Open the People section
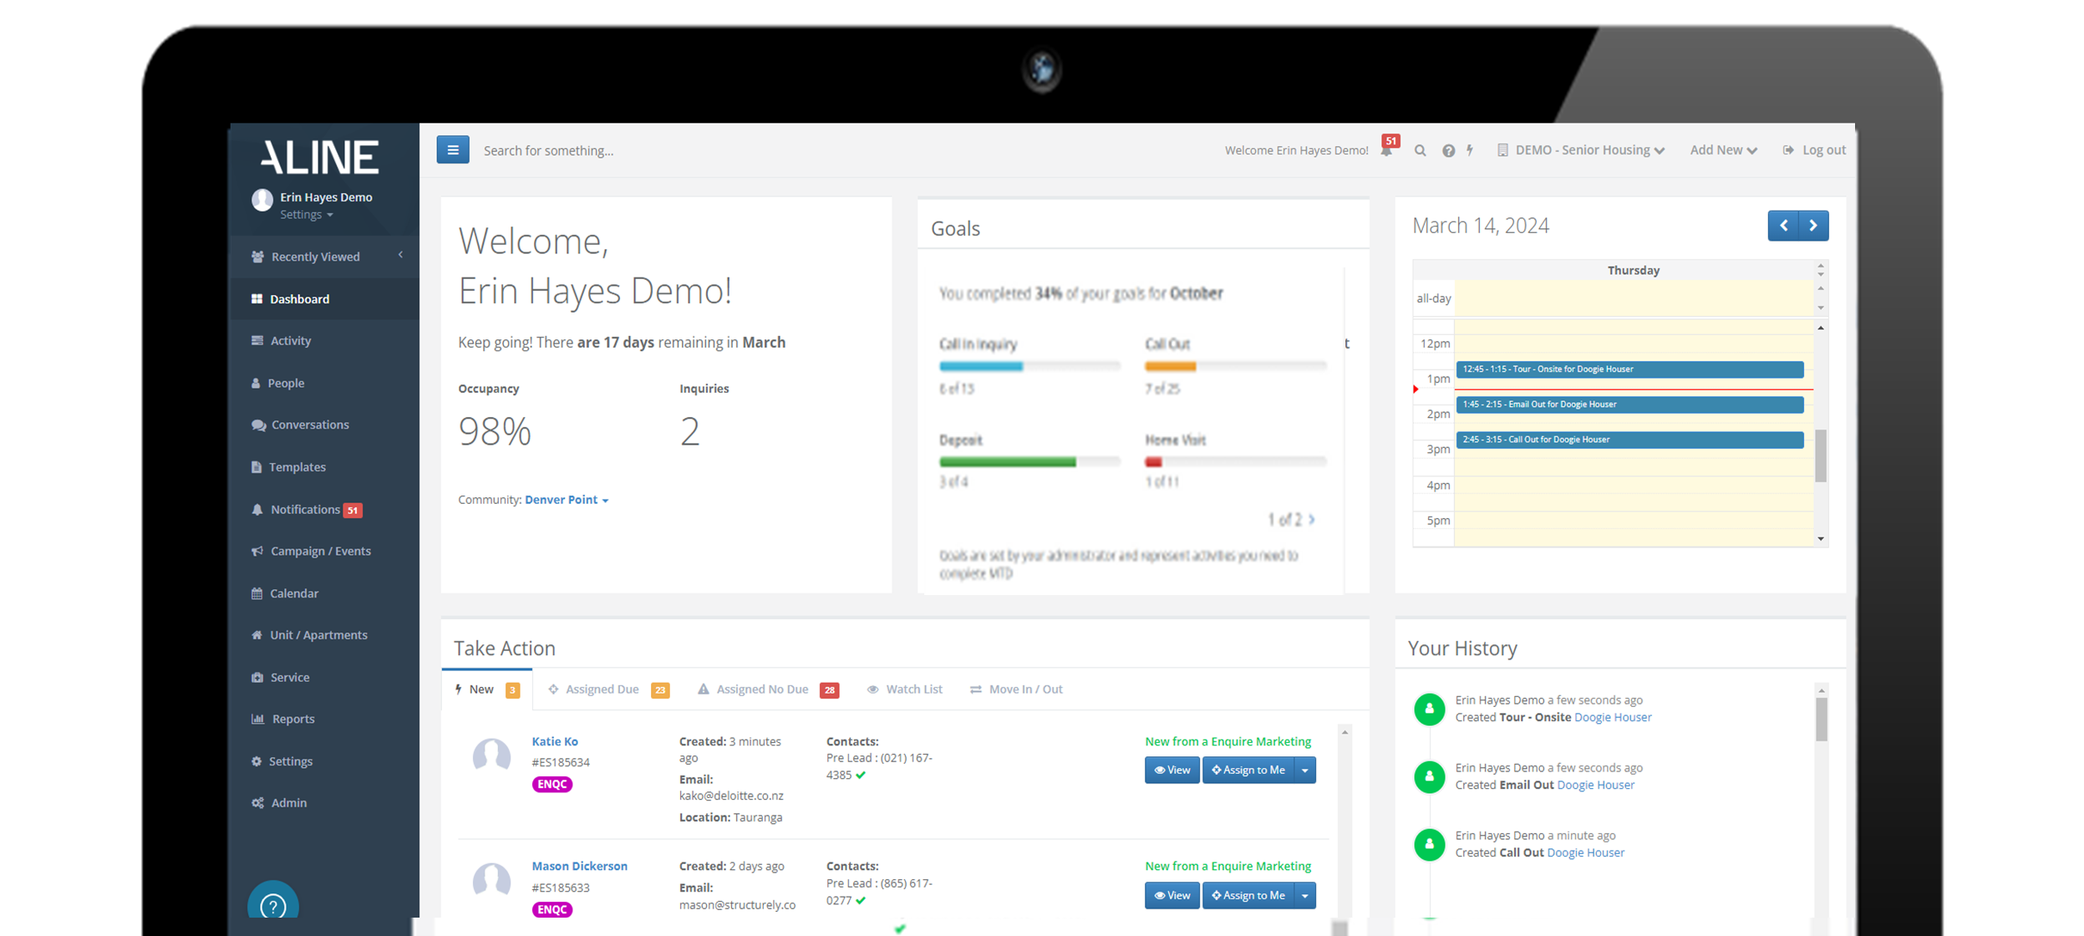The height and width of the screenshot is (936, 2084). coord(287,383)
